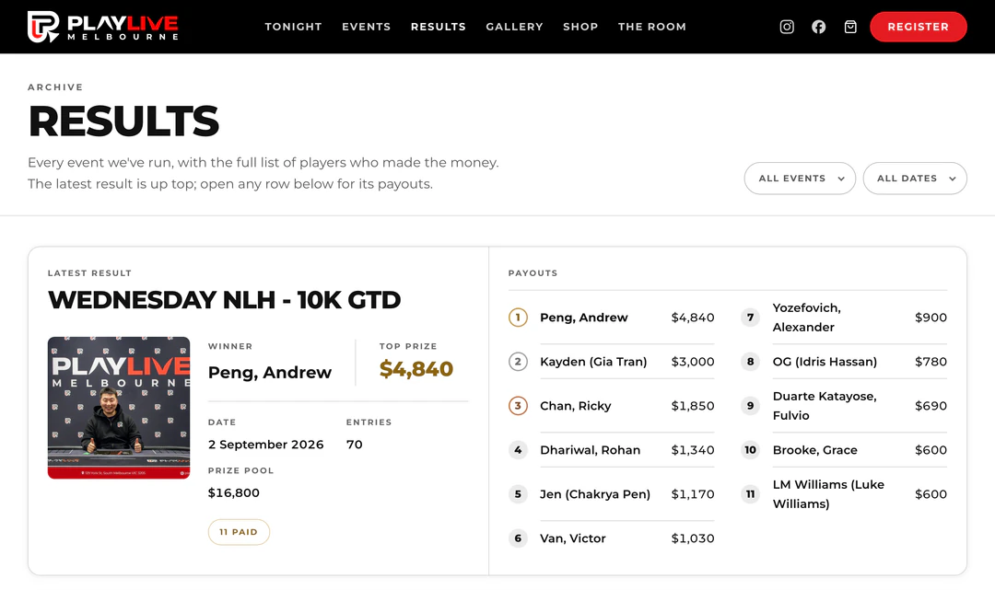Viewport: 995px width, 590px height.
Task: Visit the Shop nav item
Action: tap(580, 27)
